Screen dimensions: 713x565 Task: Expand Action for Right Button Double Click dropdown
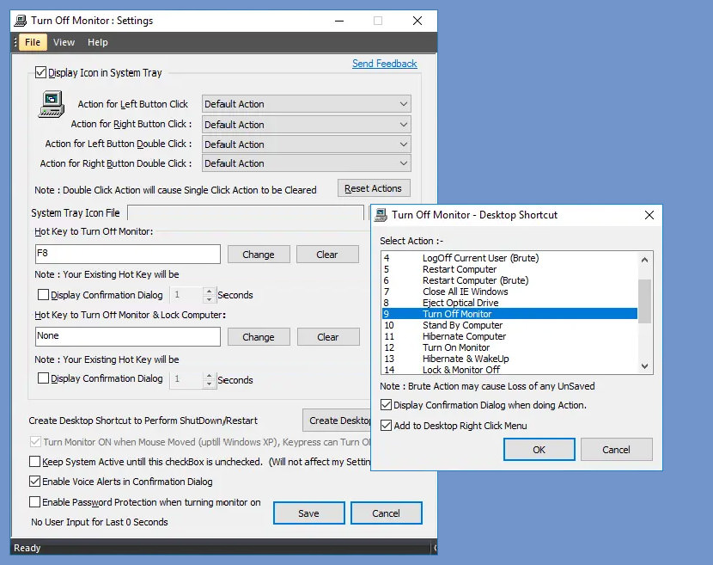click(307, 163)
